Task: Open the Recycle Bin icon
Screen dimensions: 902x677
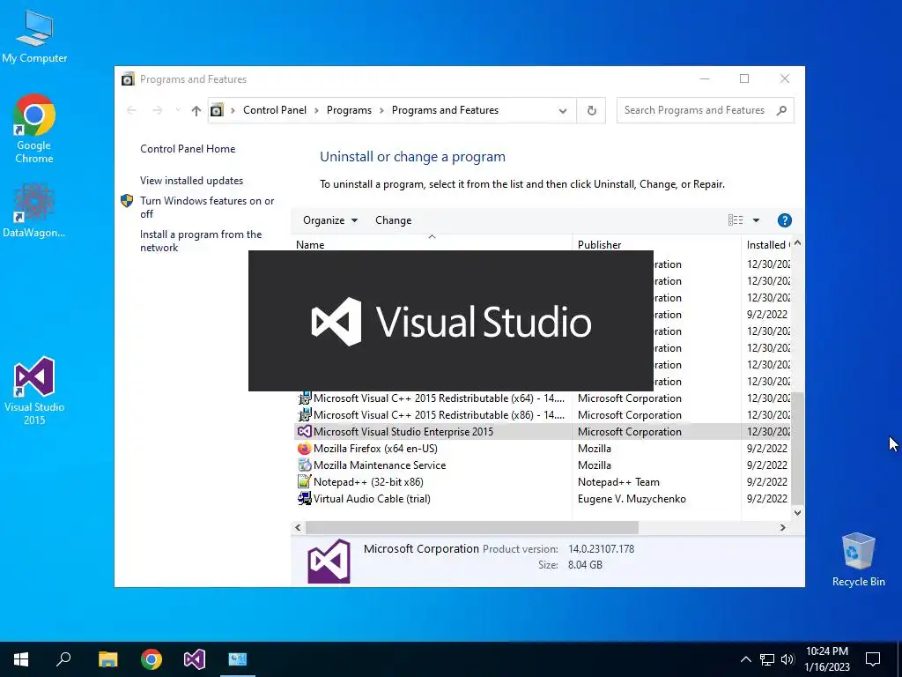Action: (x=858, y=560)
